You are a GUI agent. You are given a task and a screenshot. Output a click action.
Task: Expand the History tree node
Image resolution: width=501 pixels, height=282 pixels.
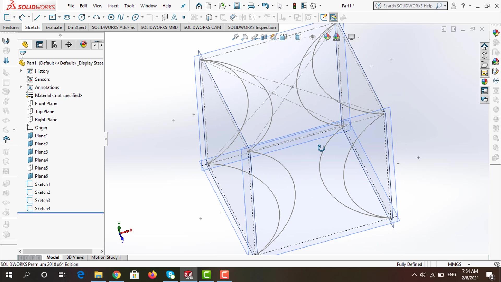click(21, 71)
